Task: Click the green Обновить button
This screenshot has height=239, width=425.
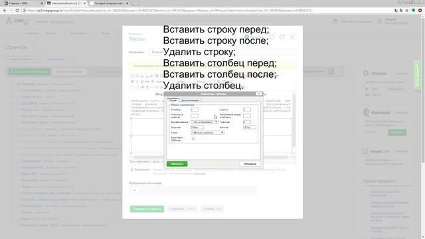Action: coord(177,164)
